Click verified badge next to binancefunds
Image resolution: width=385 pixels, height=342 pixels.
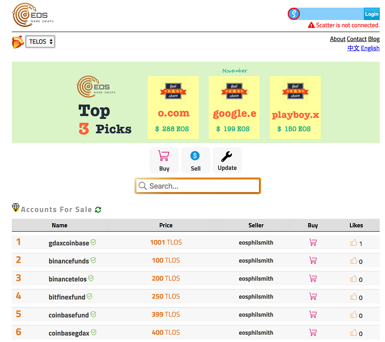click(x=93, y=260)
